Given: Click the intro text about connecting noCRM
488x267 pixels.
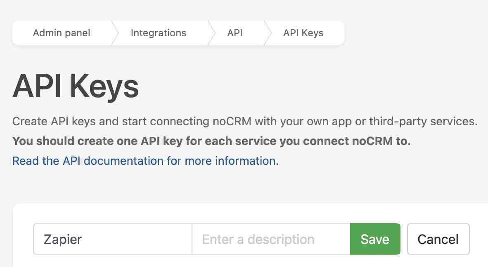Looking at the screenshot, I should [x=244, y=121].
